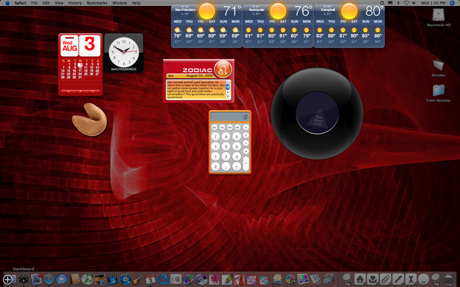This screenshot has width=460, height=287.
Task: Select day 31 in calendar widget
Action: coord(80,77)
